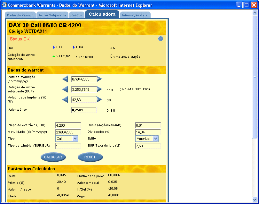Click the vertical scrollbar thumb
The width and height of the screenshot is (259, 204).
pyautogui.click(x=255, y=77)
